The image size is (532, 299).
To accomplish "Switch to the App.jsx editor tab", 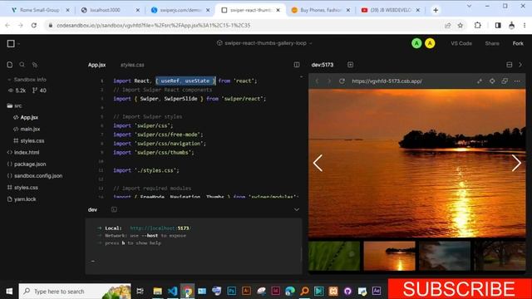I will pos(96,65).
